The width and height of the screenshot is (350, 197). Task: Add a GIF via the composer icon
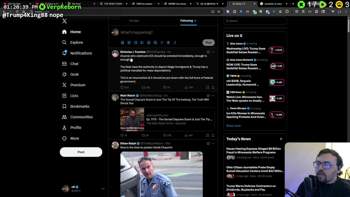pyautogui.click(x=129, y=43)
